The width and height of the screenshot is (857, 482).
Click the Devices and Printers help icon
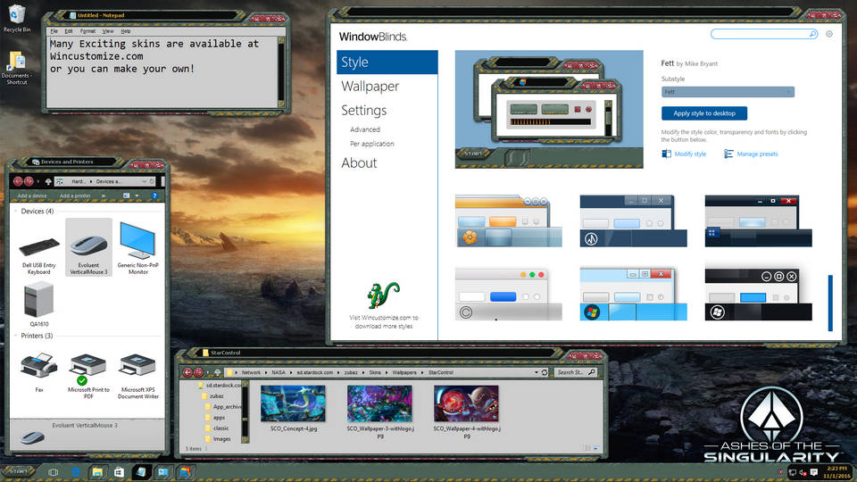[154, 195]
